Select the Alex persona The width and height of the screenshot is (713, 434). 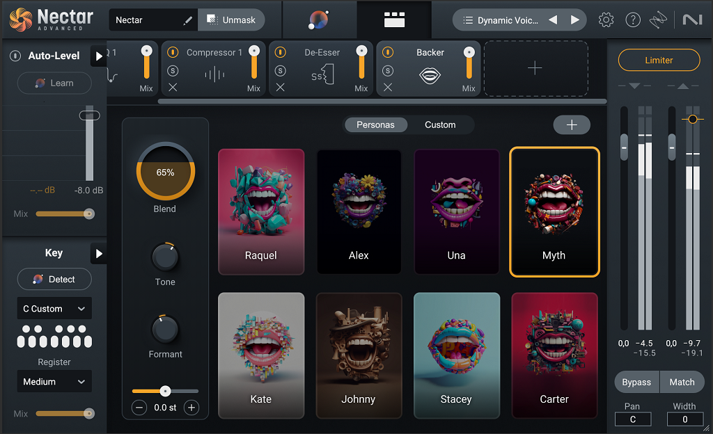359,212
